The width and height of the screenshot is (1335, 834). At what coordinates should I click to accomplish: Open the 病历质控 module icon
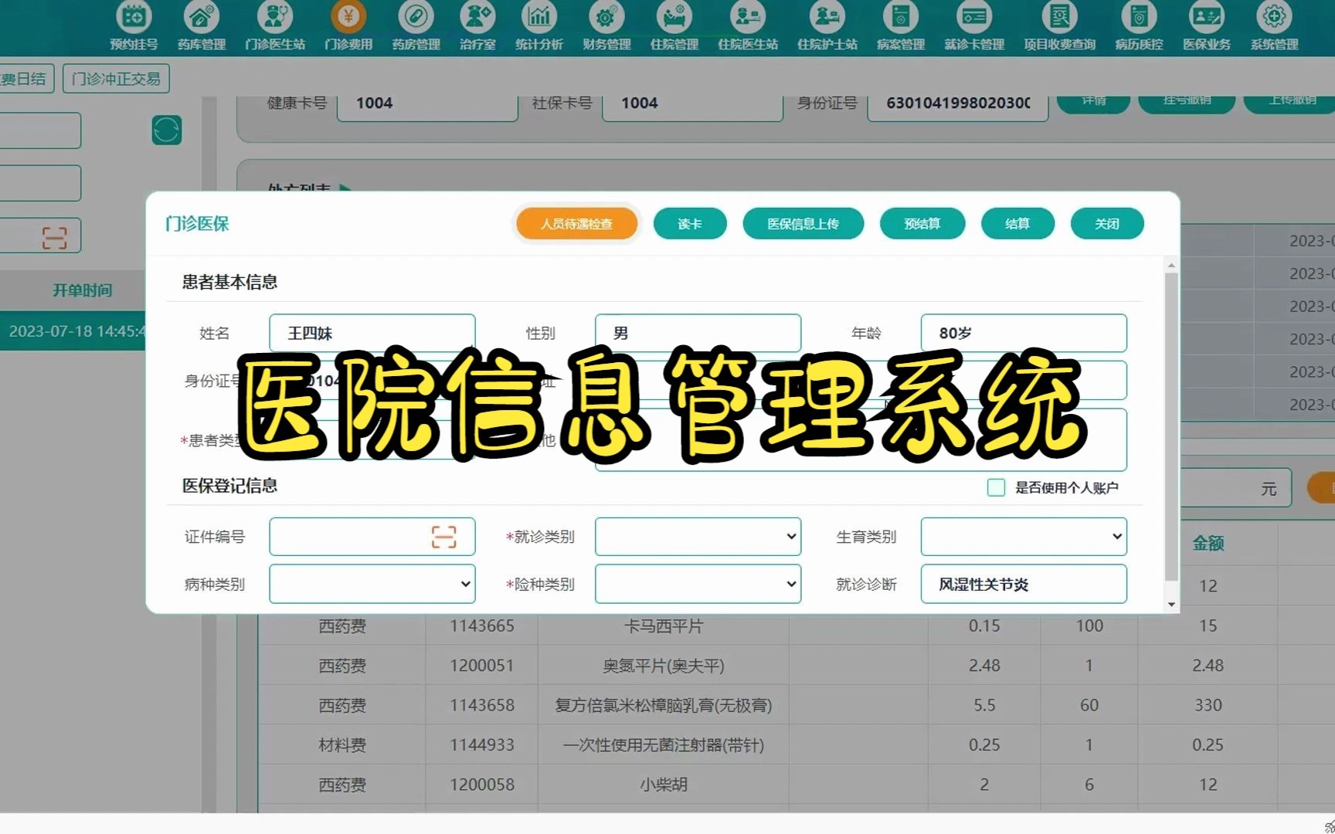pyautogui.click(x=1139, y=17)
